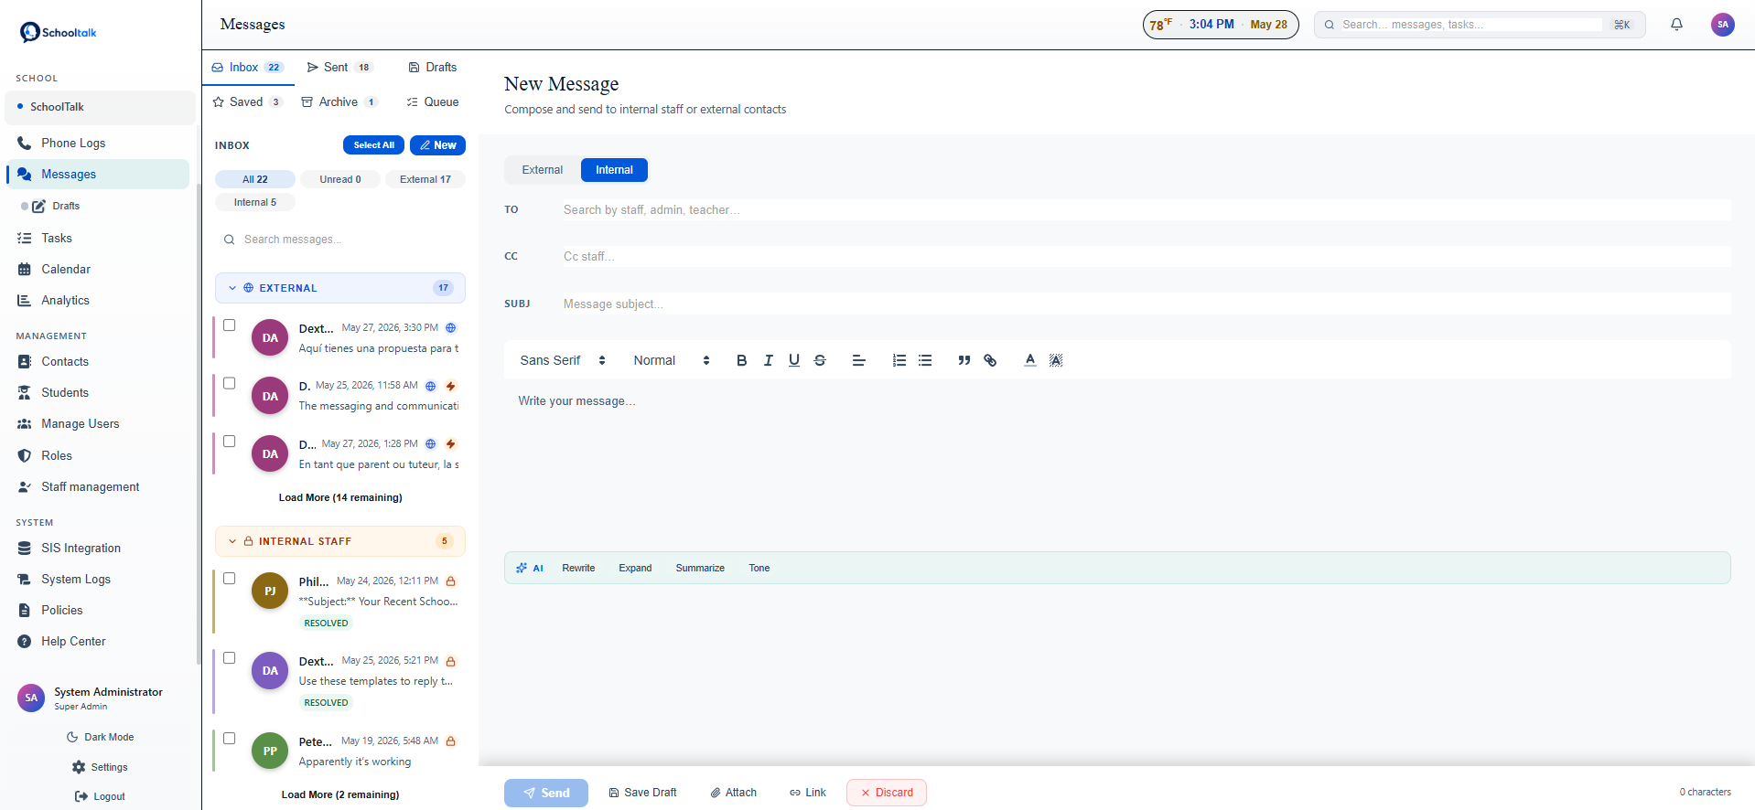Tick the Pete... message checkbox

(x=230, y=739)
